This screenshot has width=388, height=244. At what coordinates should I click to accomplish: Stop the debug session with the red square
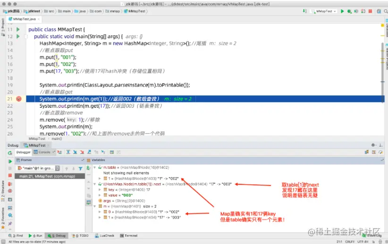[10, 175]
